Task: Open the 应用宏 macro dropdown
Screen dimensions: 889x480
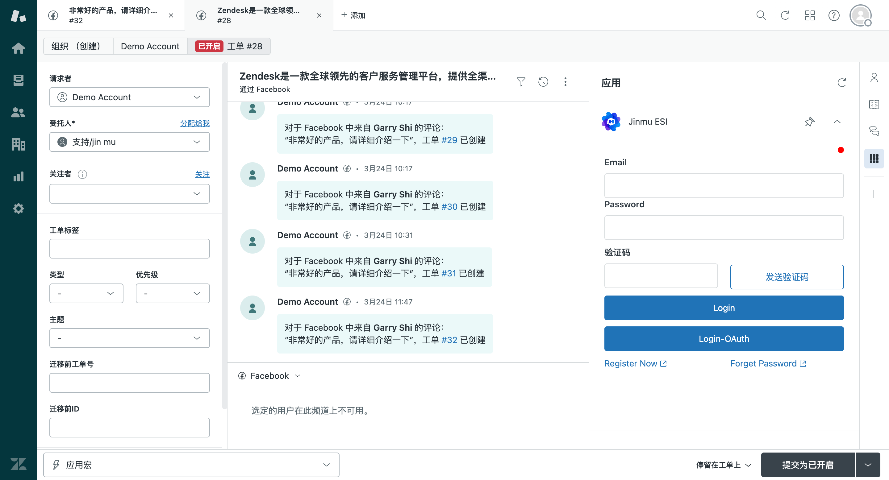Action: [x=191, y=465]
